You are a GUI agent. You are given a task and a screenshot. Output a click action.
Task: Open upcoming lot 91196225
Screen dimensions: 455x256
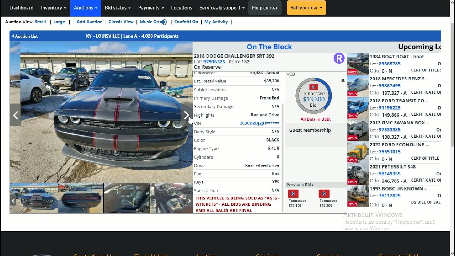(x=390, y=108)
